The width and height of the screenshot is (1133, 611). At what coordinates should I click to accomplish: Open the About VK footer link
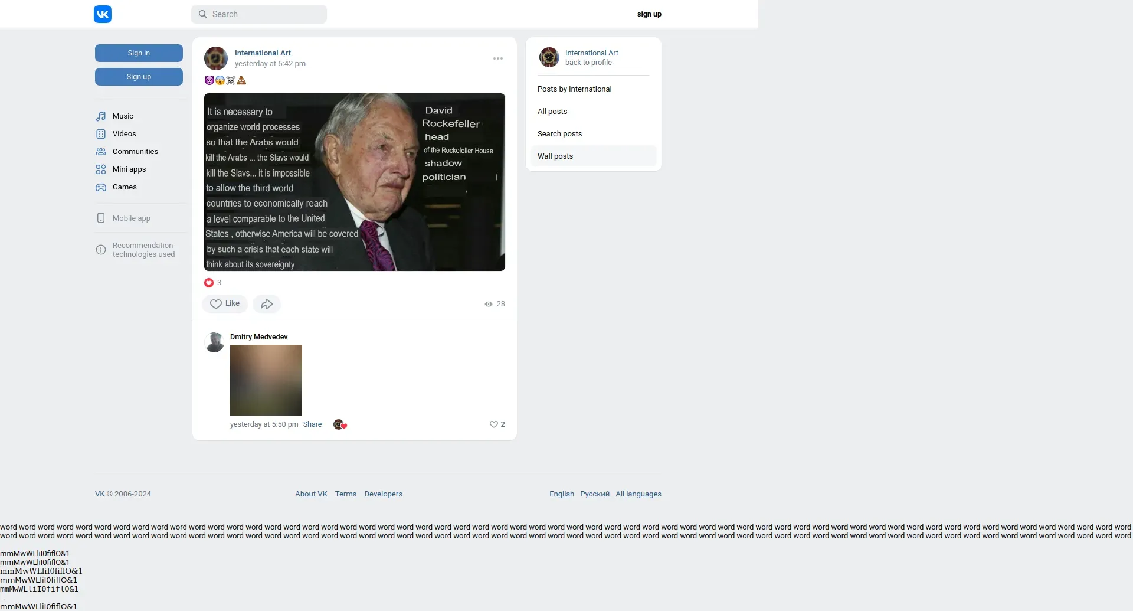click(x=311, y=494)
